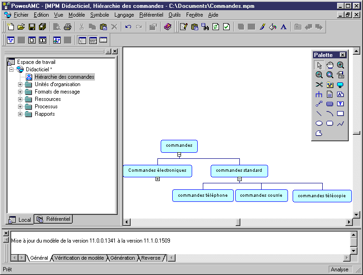Switch to the Référentiel tab
The image size is (363, 275).
[54, 219]
